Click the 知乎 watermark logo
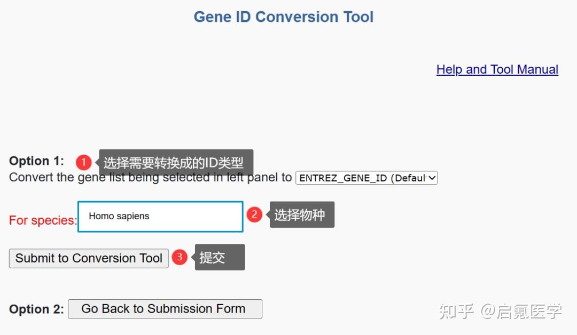577x335 pixels. 457,311
